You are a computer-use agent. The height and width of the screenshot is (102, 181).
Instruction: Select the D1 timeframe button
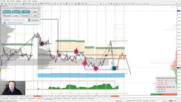pyautogui.click(x=142, y=4)
